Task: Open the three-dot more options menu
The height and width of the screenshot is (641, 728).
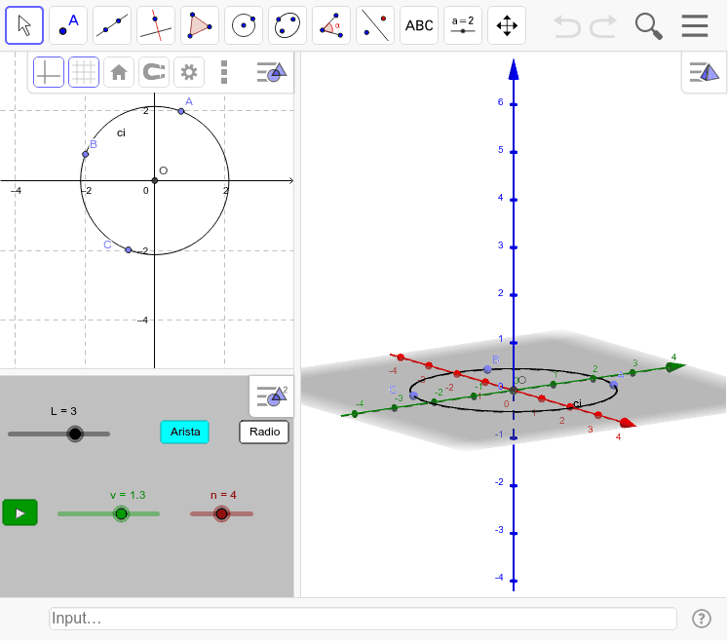Action: [x=224, y=72]
